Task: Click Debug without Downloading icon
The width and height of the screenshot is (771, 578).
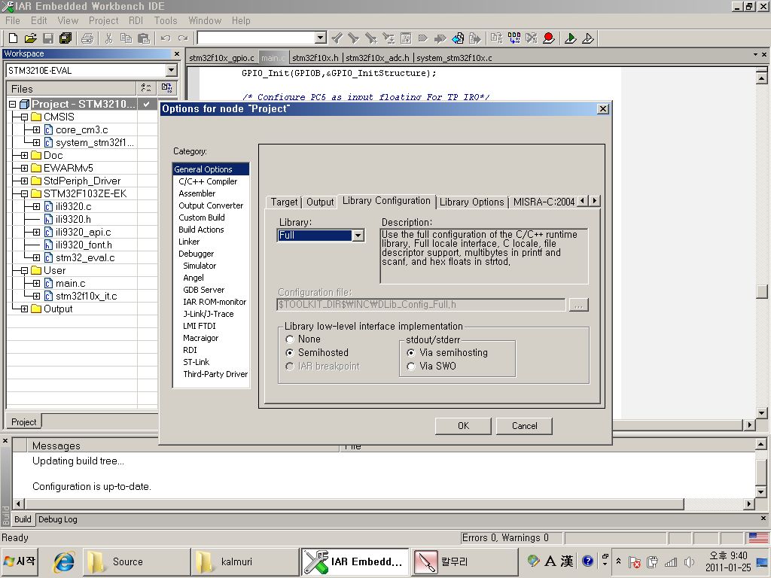Action: click(x=588, y=38)
